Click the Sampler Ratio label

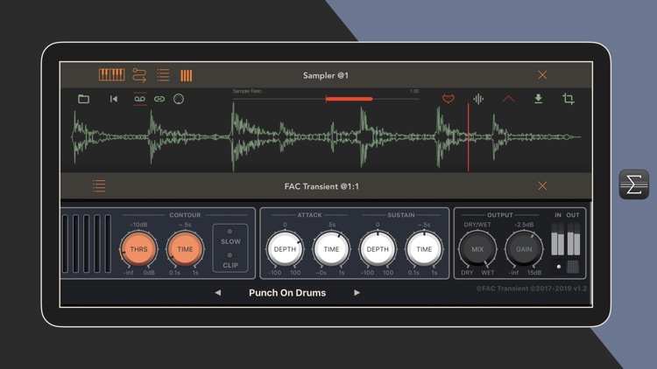[247, 91]
